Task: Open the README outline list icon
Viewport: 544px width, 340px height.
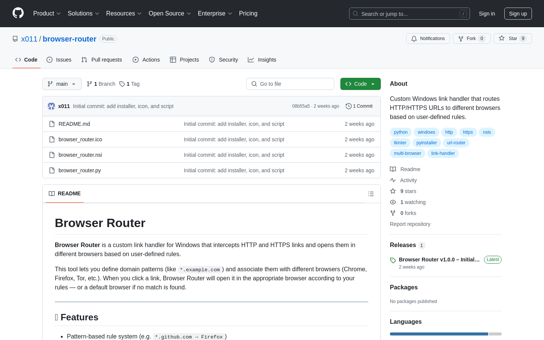Action: 371,194
